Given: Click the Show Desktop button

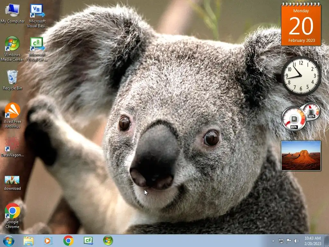Looking at the screenshot, I should coord(327,241).
